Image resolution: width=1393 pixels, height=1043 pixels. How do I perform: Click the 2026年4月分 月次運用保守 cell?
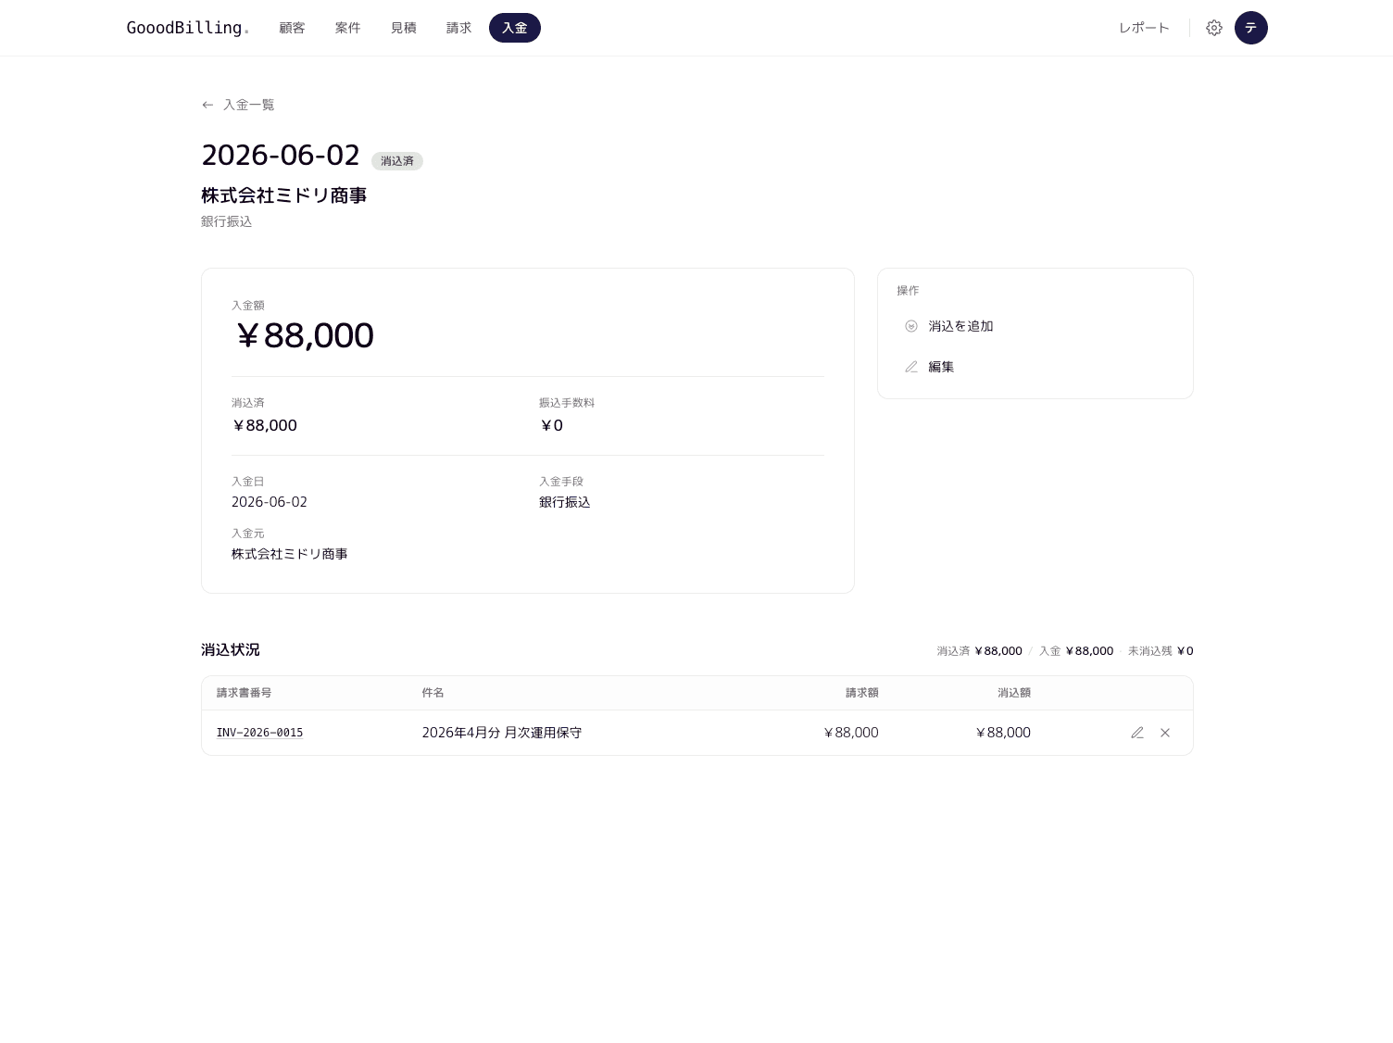point(502,733)
